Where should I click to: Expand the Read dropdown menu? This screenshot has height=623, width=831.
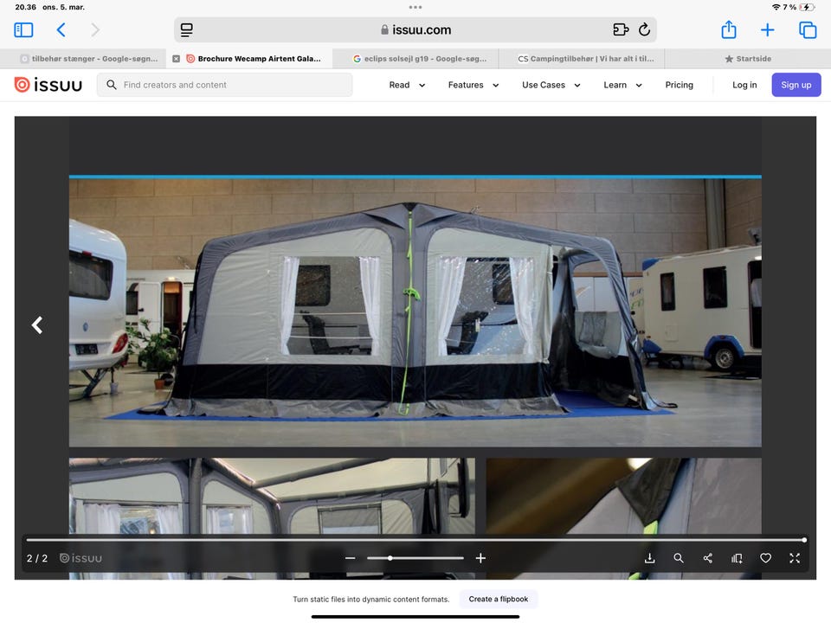[x=407, y=85]
